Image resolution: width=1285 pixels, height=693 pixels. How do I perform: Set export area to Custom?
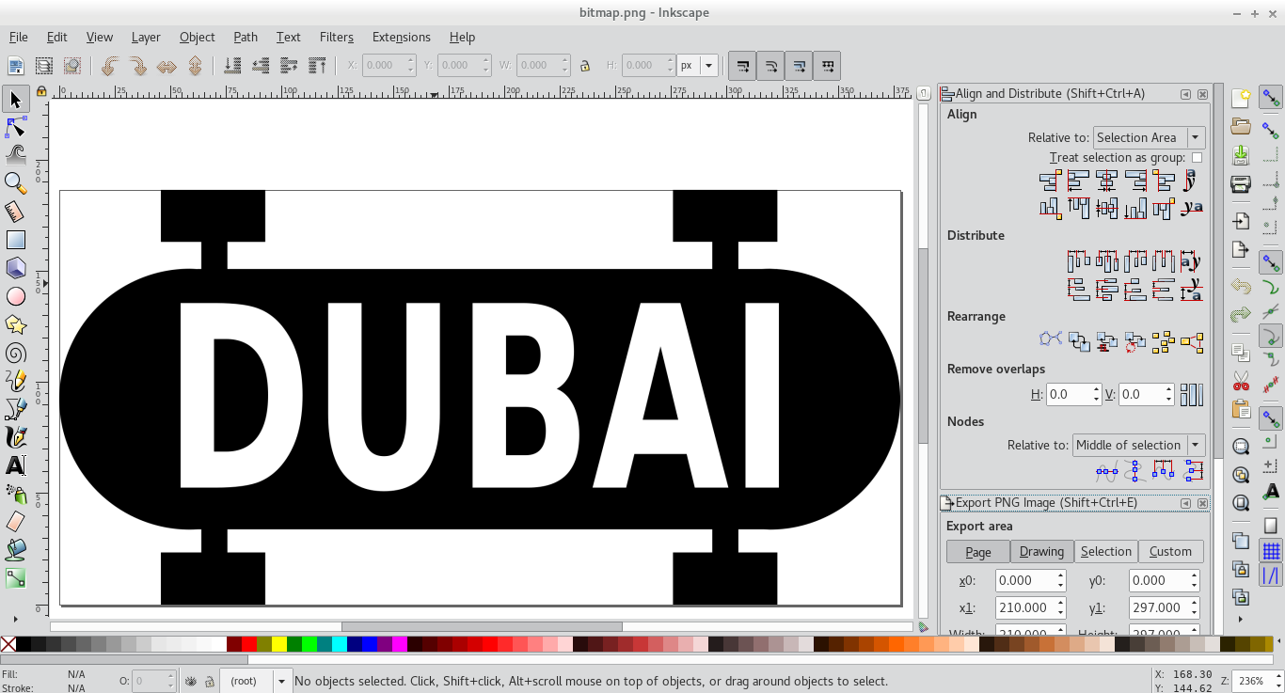(x=1170, y=552)
